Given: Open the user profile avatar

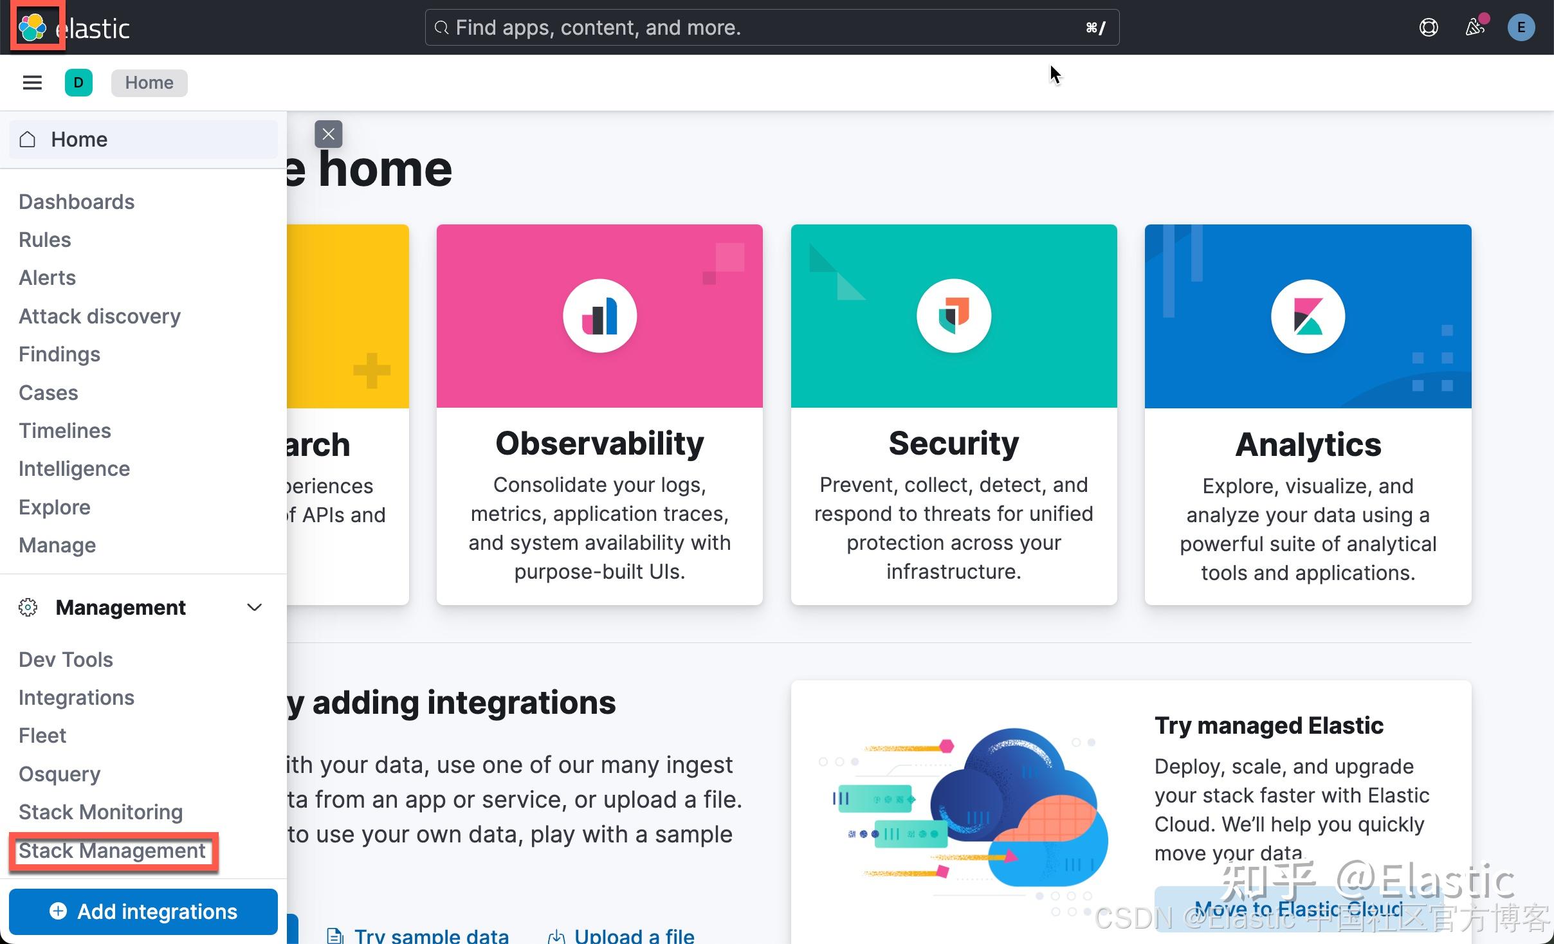Looking at the screenshot, I should tap(1521, 27).
